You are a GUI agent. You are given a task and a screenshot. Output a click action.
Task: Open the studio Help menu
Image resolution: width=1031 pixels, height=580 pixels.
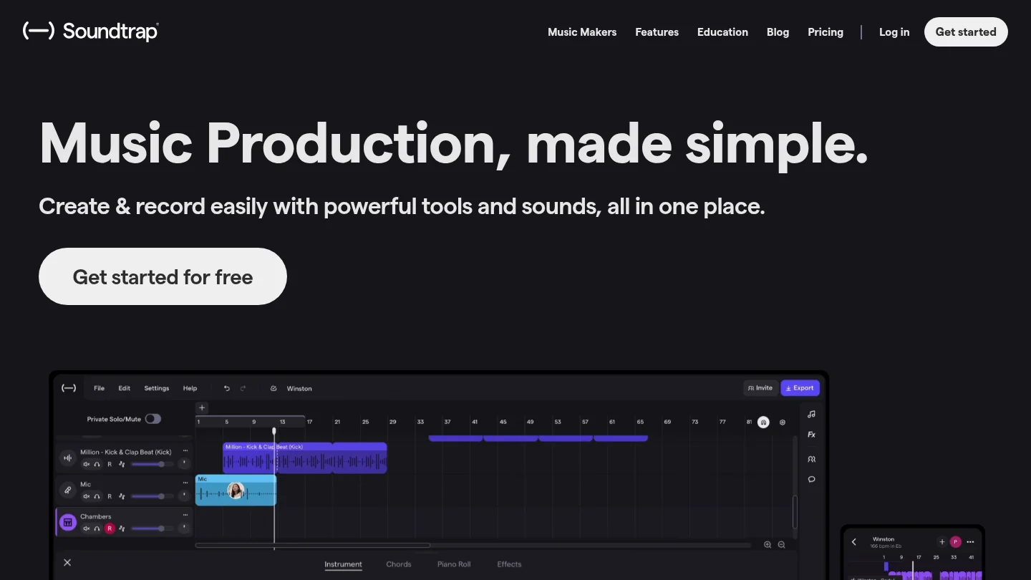(x=190, y=388)
